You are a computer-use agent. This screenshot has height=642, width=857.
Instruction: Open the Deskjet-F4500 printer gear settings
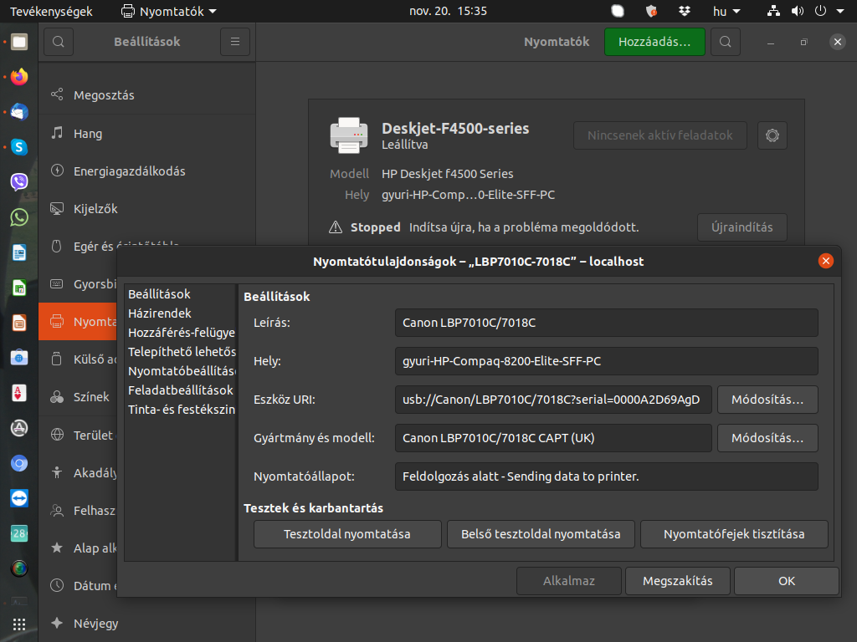pos(772,135)
